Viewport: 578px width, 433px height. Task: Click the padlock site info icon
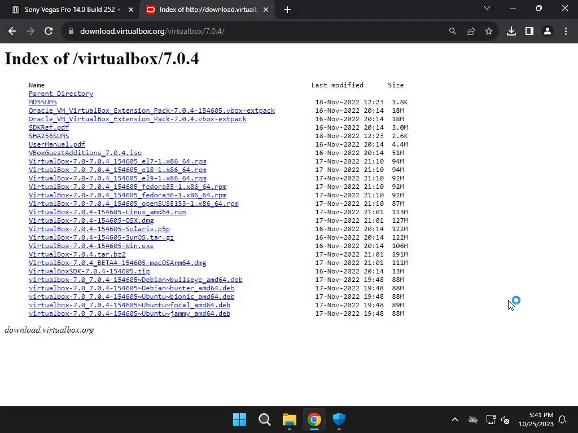click(x=71, y=32)
